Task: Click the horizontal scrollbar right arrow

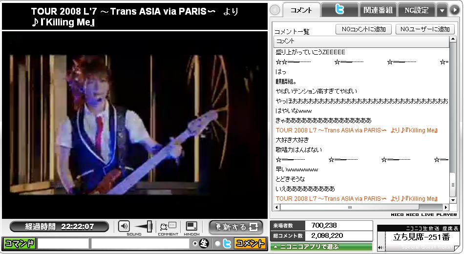Action: [x=446, y=208]
